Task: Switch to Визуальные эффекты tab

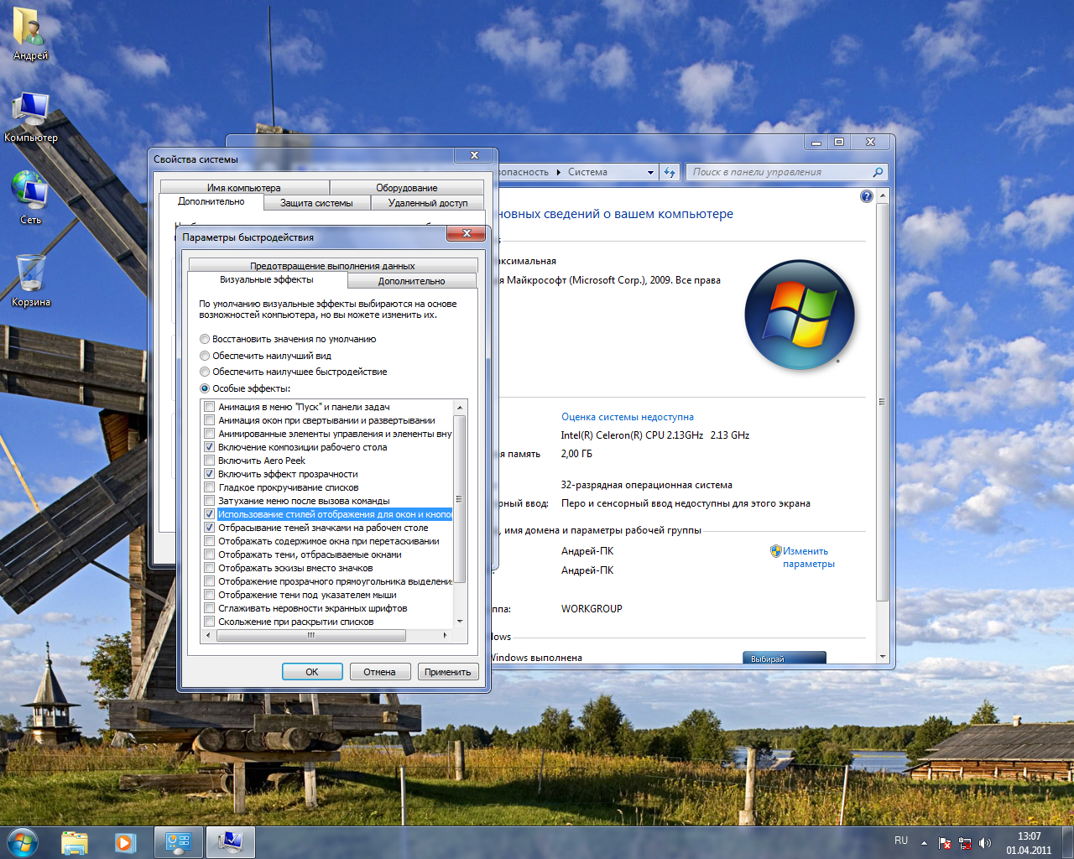Action: [267, 280]
